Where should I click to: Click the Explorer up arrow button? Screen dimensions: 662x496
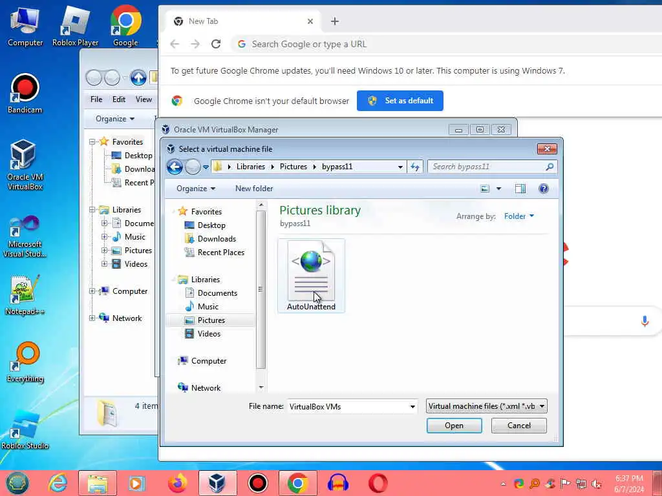138,77
